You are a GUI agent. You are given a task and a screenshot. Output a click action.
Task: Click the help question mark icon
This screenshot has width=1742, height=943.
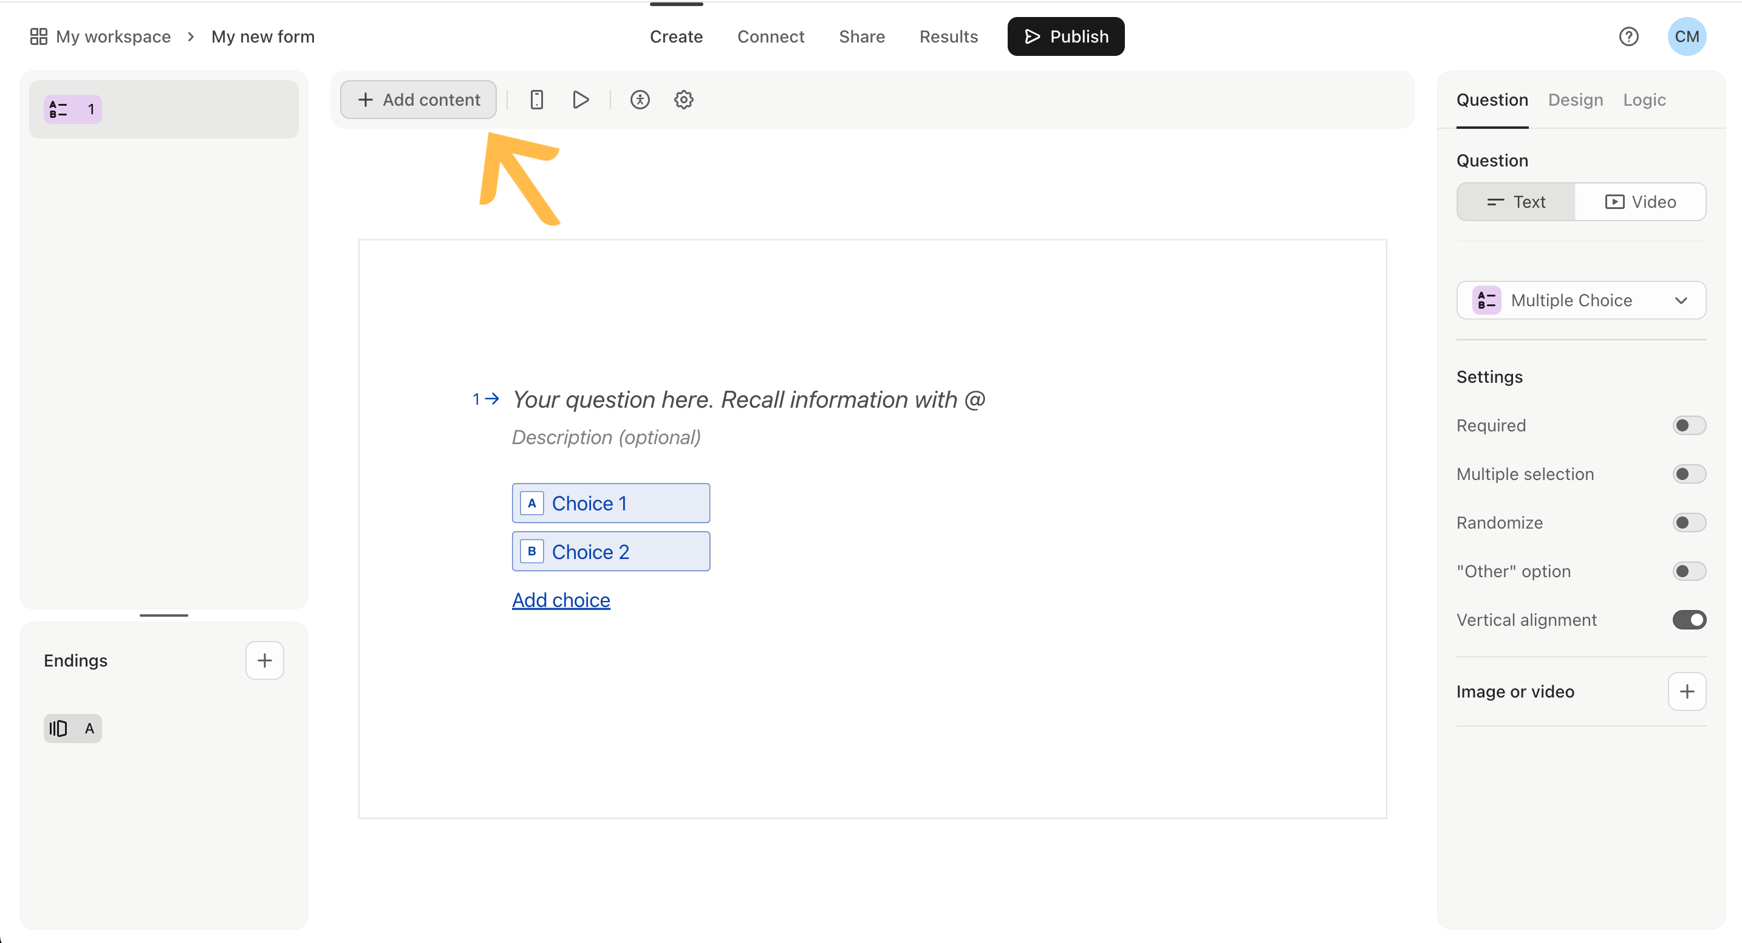(1629, 36)
